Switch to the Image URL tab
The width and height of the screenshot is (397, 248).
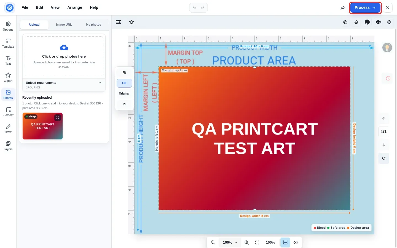point(64,25)
